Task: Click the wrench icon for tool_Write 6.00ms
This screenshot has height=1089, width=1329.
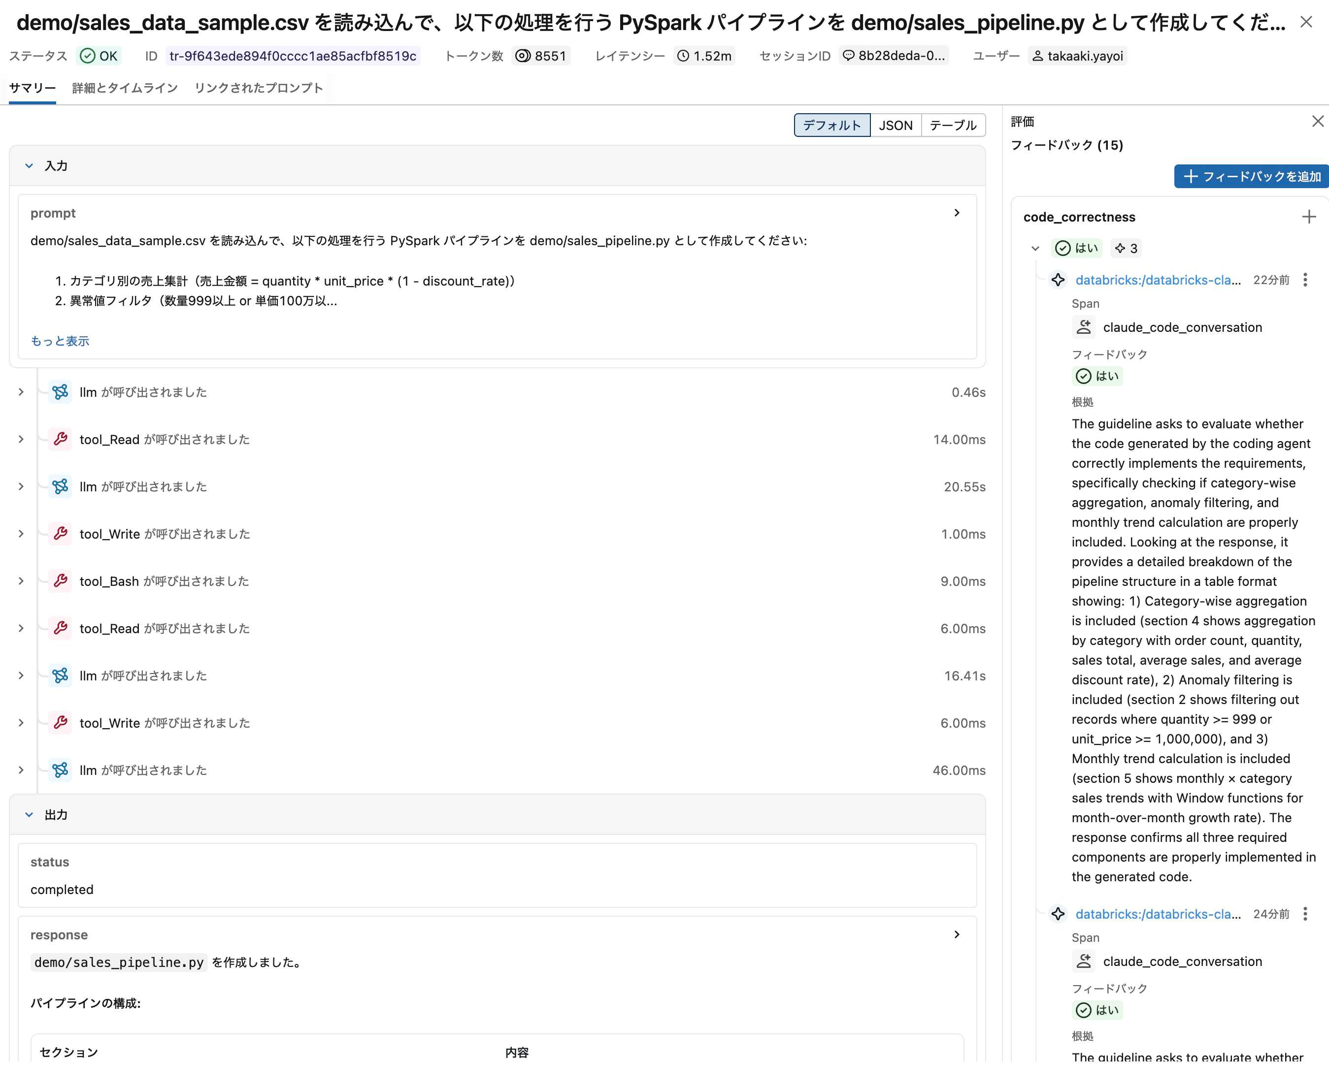Action: (60, 723)
